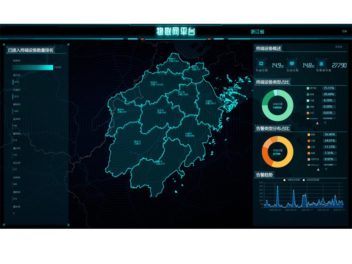Click the Hangzhou 136583 ranking bar
The image size is (352, 264).
(x=33, y=67)
